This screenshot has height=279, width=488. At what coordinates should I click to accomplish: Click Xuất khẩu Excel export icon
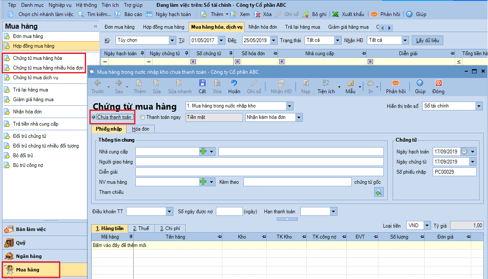335,14
